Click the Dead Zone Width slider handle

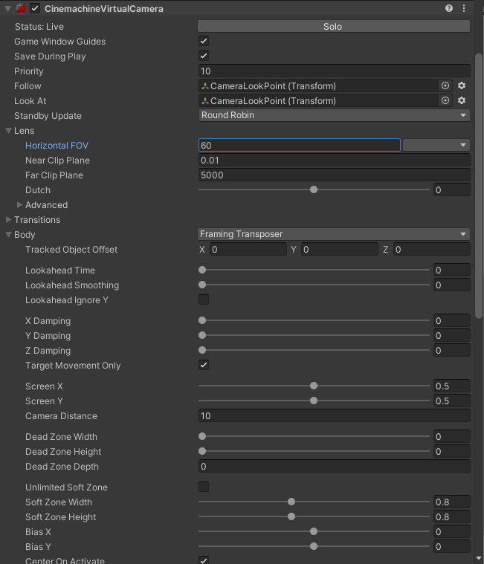(202, 436)
